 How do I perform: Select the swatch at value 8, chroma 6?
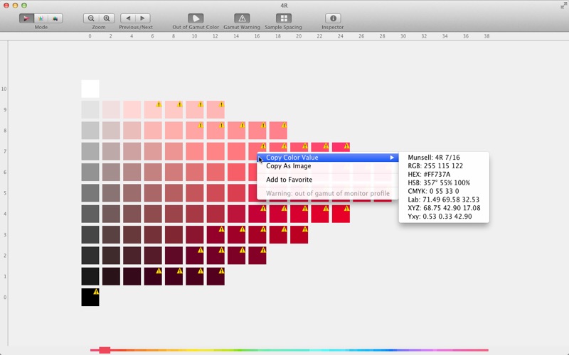point(153,131)
